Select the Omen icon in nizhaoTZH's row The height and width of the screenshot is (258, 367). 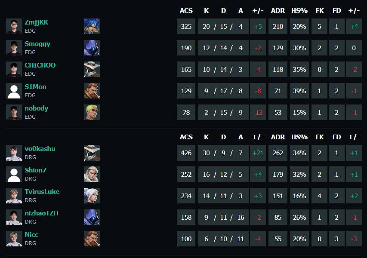(92, 217)
